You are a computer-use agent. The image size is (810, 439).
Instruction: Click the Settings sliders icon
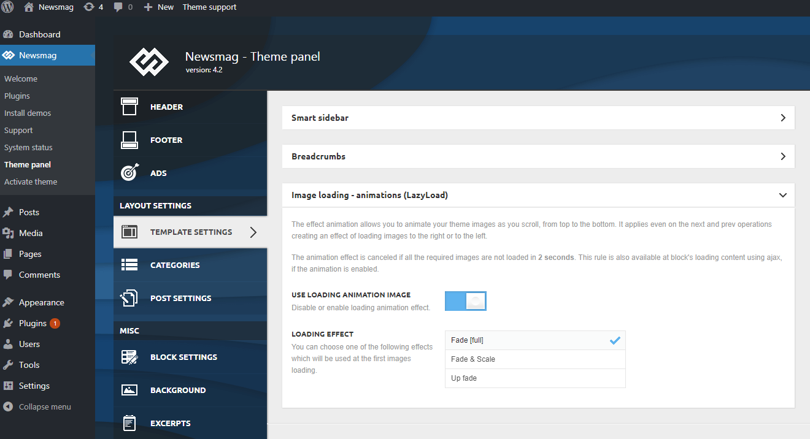click(x=8, y=386)
